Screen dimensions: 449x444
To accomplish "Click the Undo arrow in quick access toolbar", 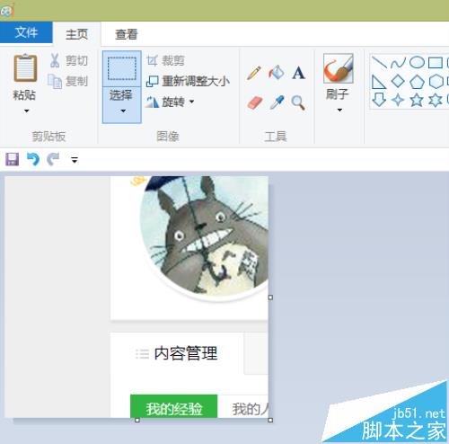I will 33,159.
